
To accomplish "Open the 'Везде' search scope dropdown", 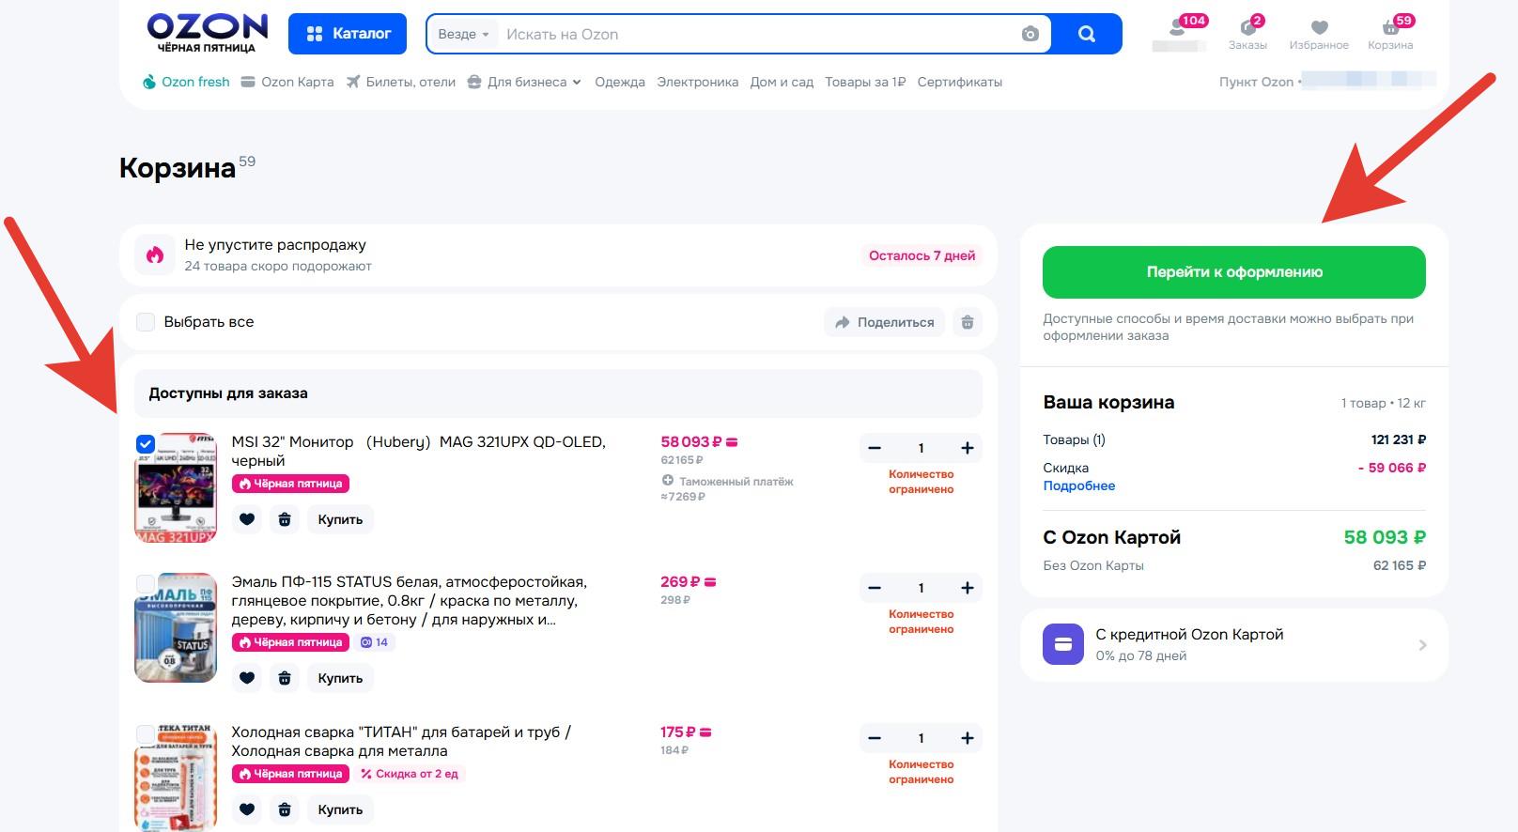I will (464, 35).
